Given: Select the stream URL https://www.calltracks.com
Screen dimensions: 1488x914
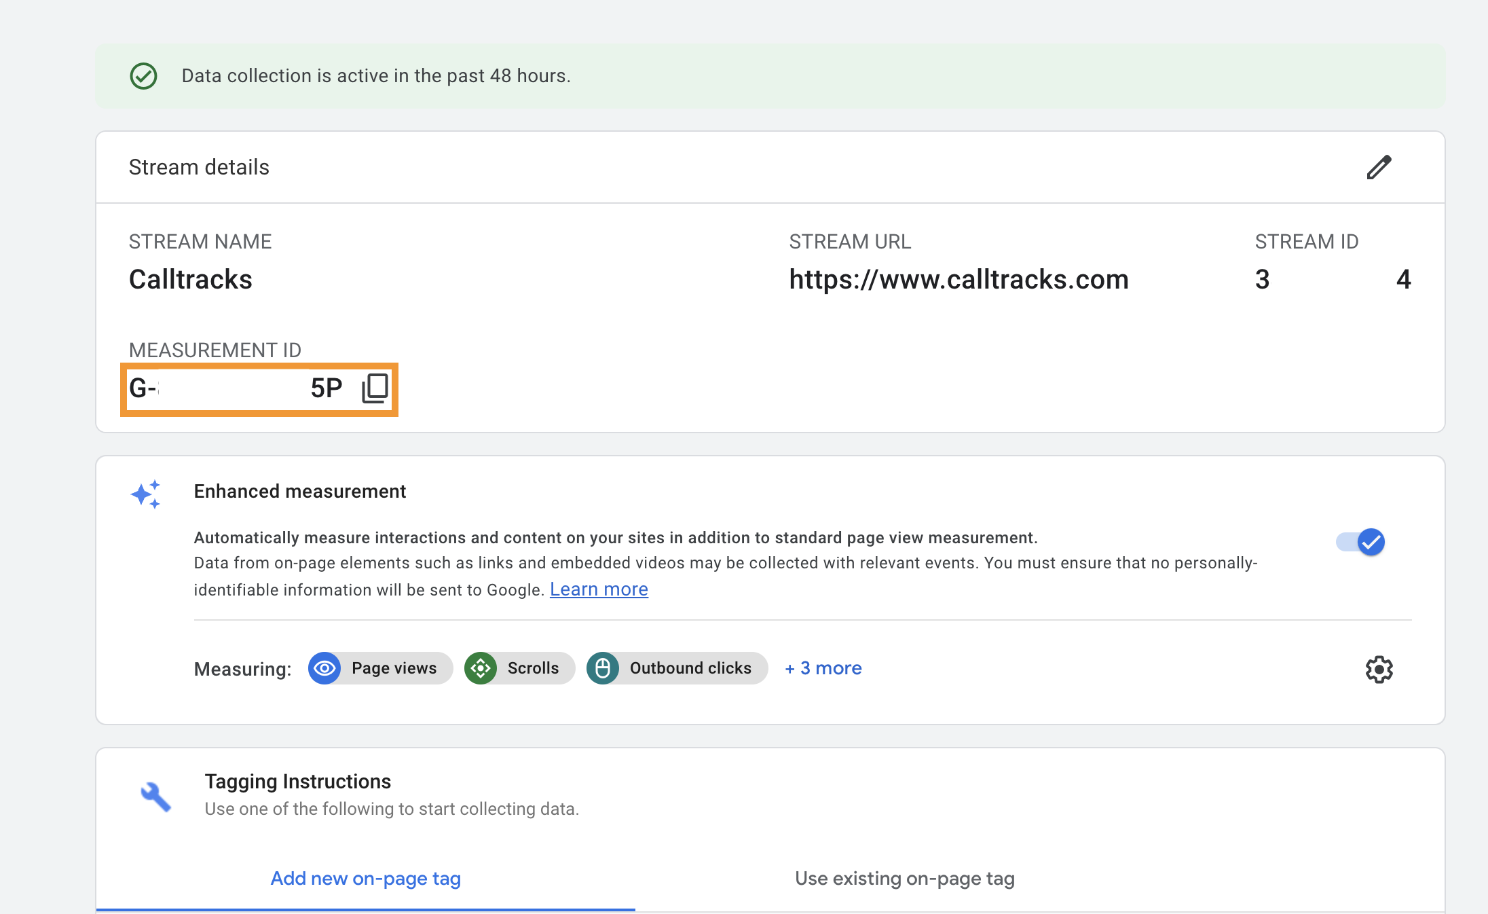Looking at the screenshot, I should click(959, 280).
